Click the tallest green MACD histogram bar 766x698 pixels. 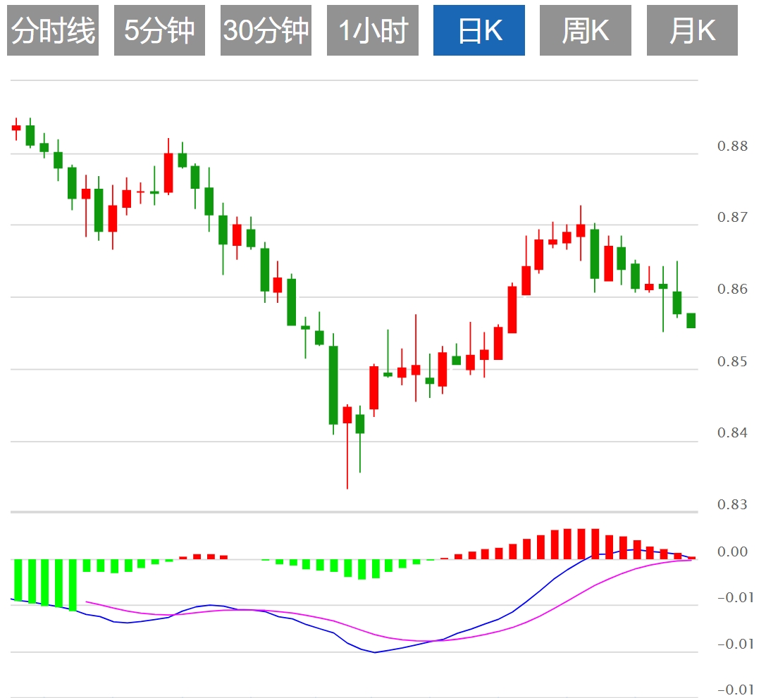(x=73, y=585)
